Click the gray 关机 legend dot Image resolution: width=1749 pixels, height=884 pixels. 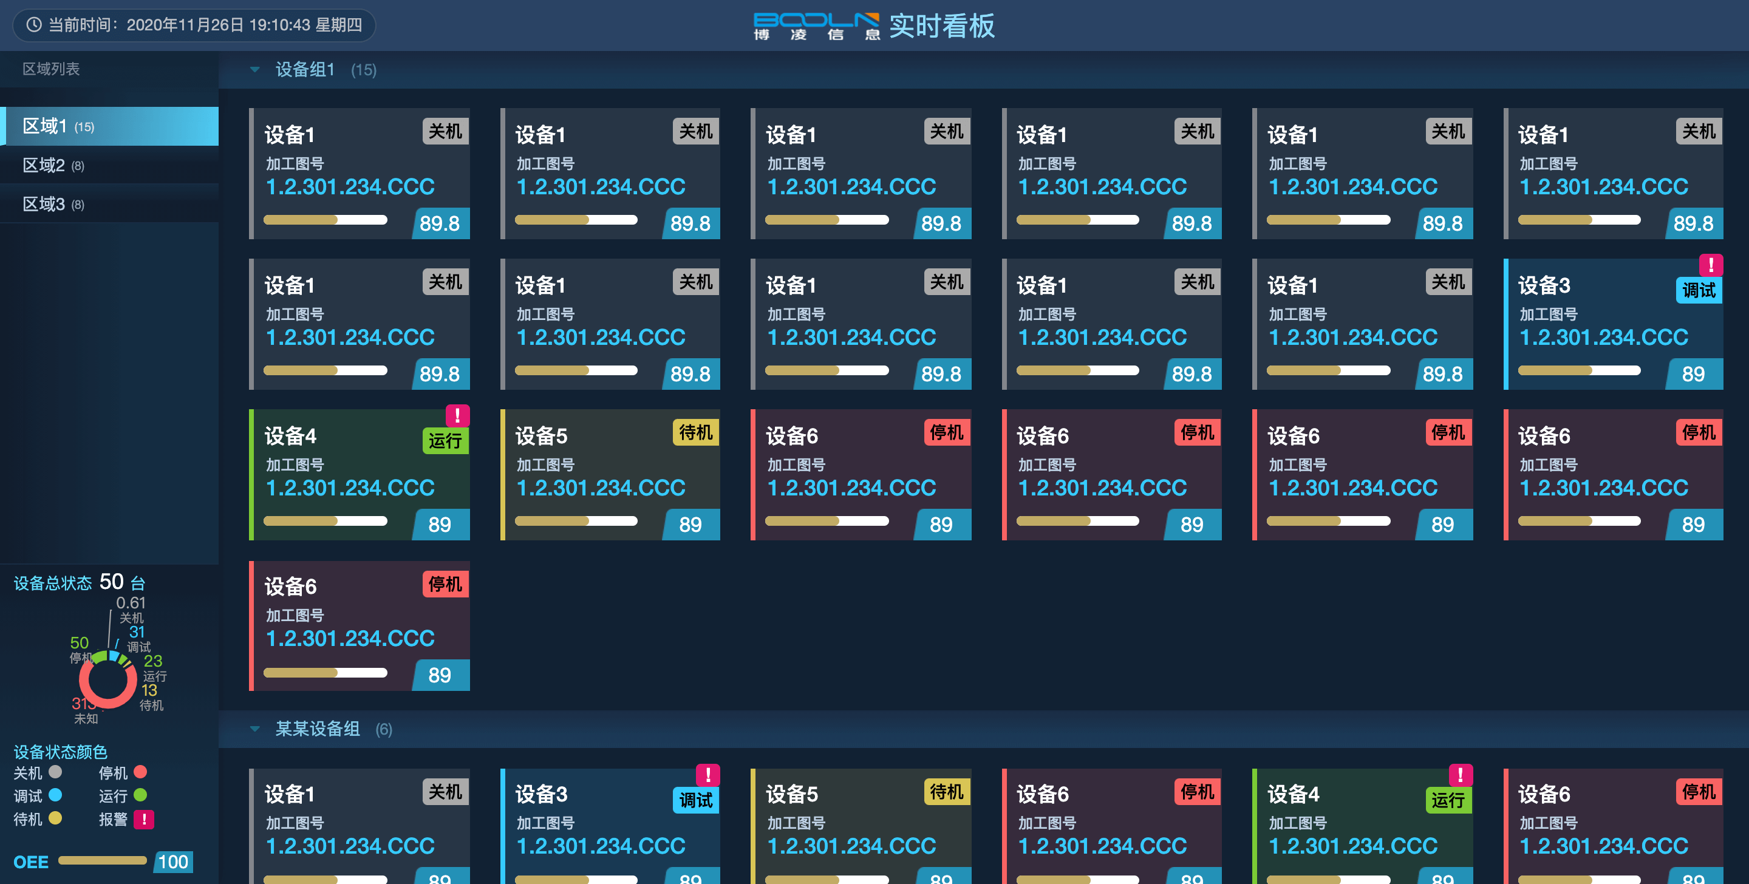[x=56, y=772]
